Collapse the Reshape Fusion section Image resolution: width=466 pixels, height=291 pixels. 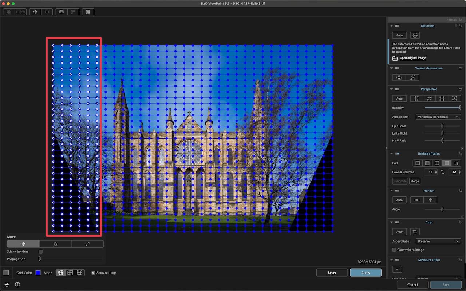click(x=392, y=154)
